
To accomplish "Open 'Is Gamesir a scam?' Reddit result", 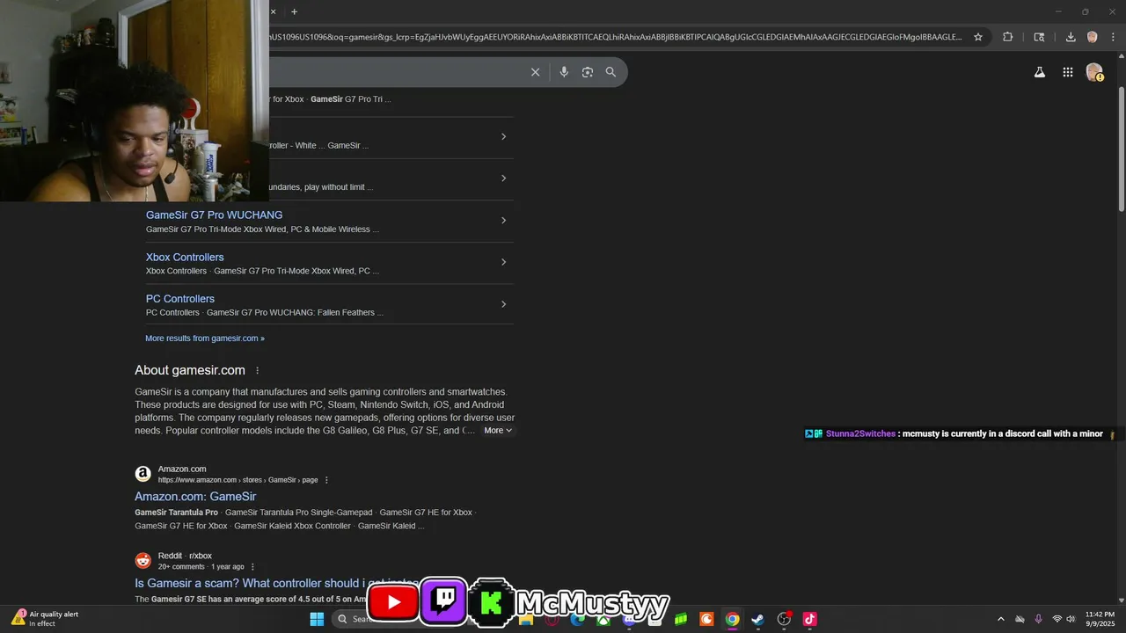I will point(276,583).
